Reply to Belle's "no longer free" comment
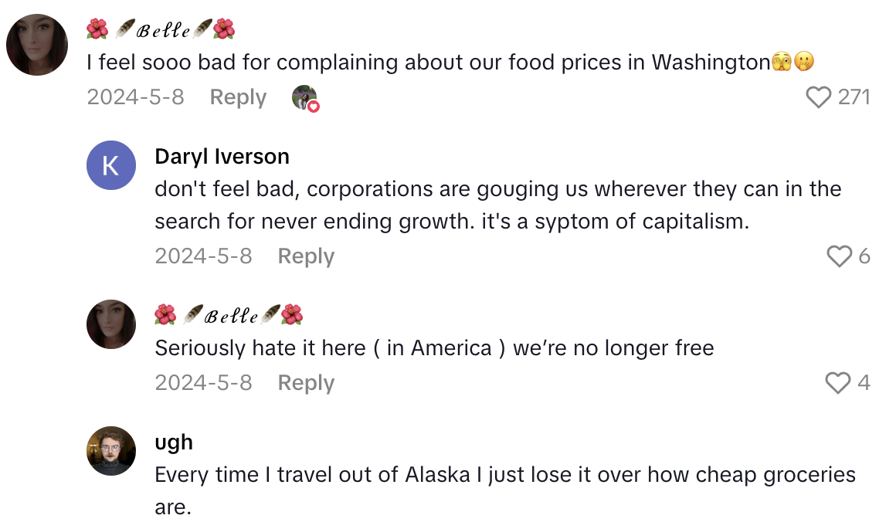This screenshot has height=522, width=896. tap(306, 382)
